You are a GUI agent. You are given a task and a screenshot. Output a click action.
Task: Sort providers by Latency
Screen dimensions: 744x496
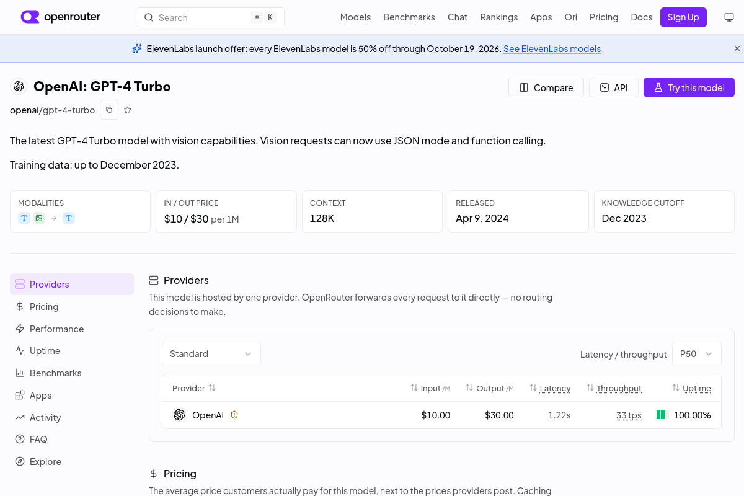coord(550,388)
